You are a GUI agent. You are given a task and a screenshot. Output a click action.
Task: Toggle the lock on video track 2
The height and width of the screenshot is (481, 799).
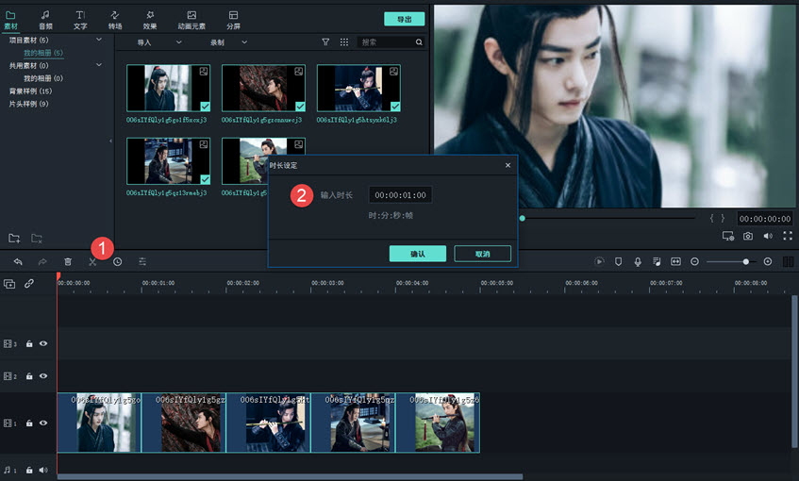click(x=29, y=376)
